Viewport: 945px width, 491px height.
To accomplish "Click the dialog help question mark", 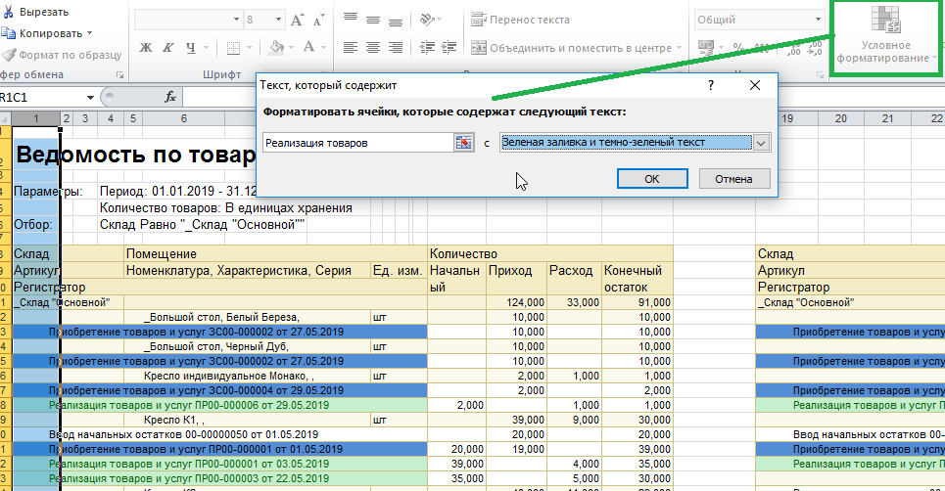I will point(711,85).
